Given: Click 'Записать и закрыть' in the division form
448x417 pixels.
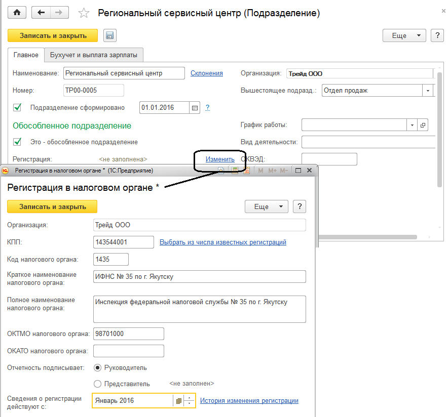Looking at the screenshot, I should [x=53, y=35].
